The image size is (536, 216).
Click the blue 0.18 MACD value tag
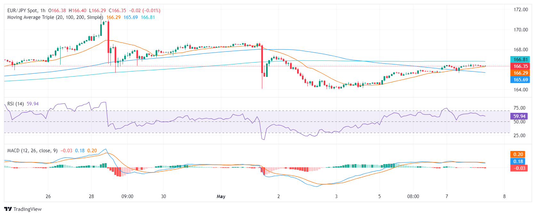[x=518, y=162]
